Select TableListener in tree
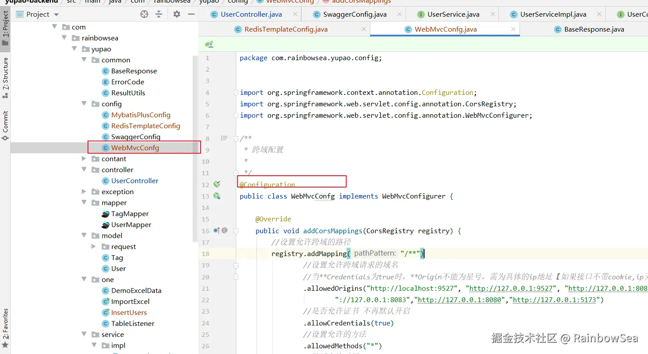 (132, 323)
